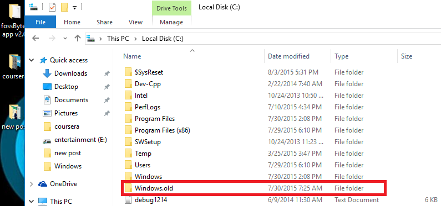441x206 pixels.
Task: Collapse the This PC tree node
Action: click(x=32, y=201)
